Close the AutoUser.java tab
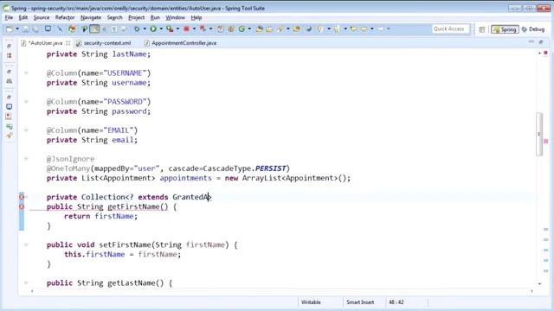 pyautogui.click(x=68, y=43)
